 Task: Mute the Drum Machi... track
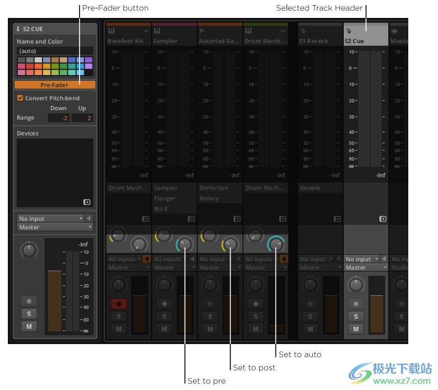256,329
